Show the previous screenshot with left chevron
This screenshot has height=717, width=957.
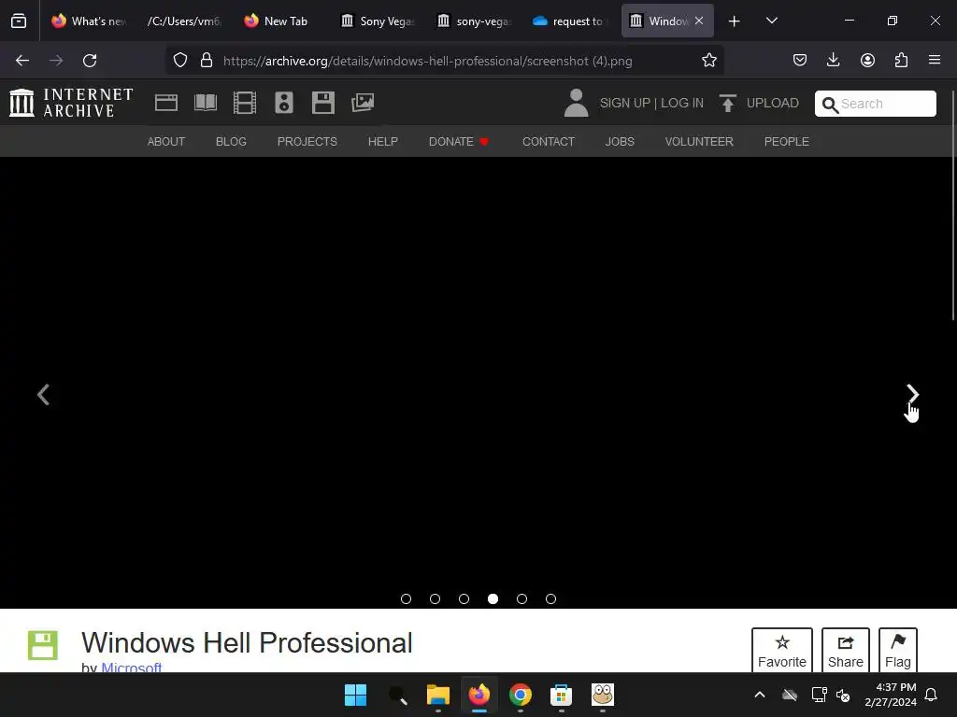coord(43,395)
